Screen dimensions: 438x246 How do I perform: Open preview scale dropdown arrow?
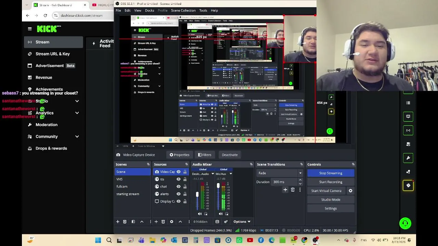(163, 146)
